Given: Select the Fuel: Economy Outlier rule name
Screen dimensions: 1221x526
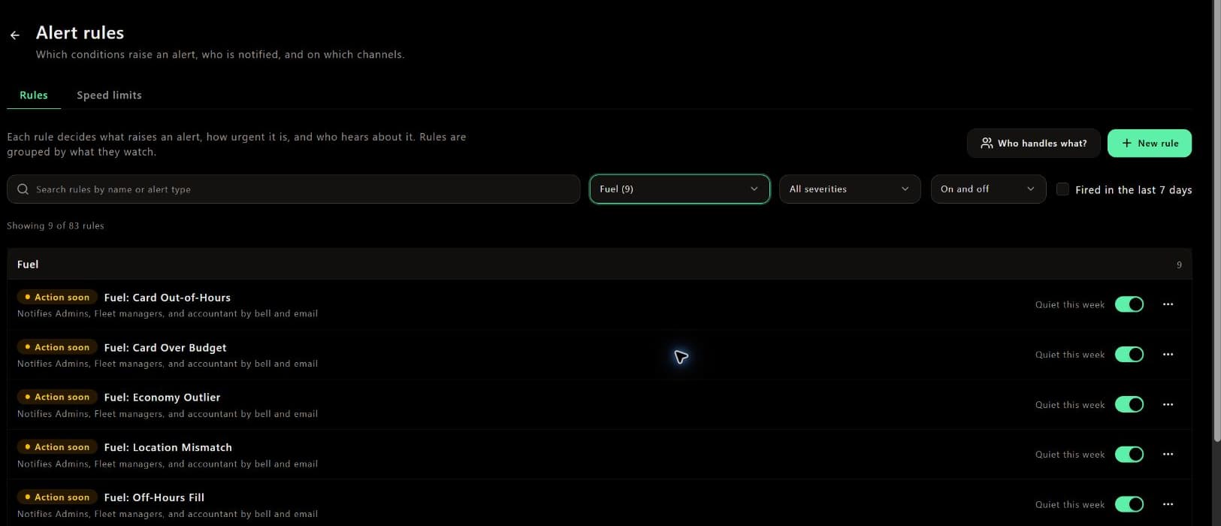Looking at the screenshot, I should pyautogui.click(x=162, y=398).
